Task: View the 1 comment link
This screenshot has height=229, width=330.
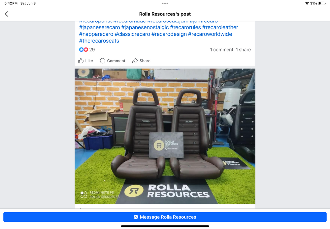Action: [221, 50]
